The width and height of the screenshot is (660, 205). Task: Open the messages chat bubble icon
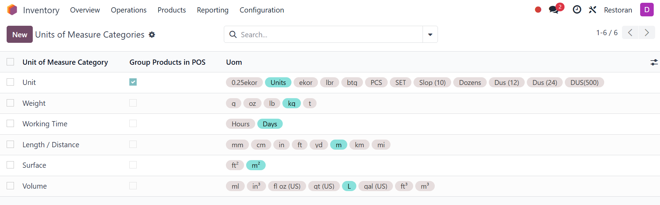point(554,10)
